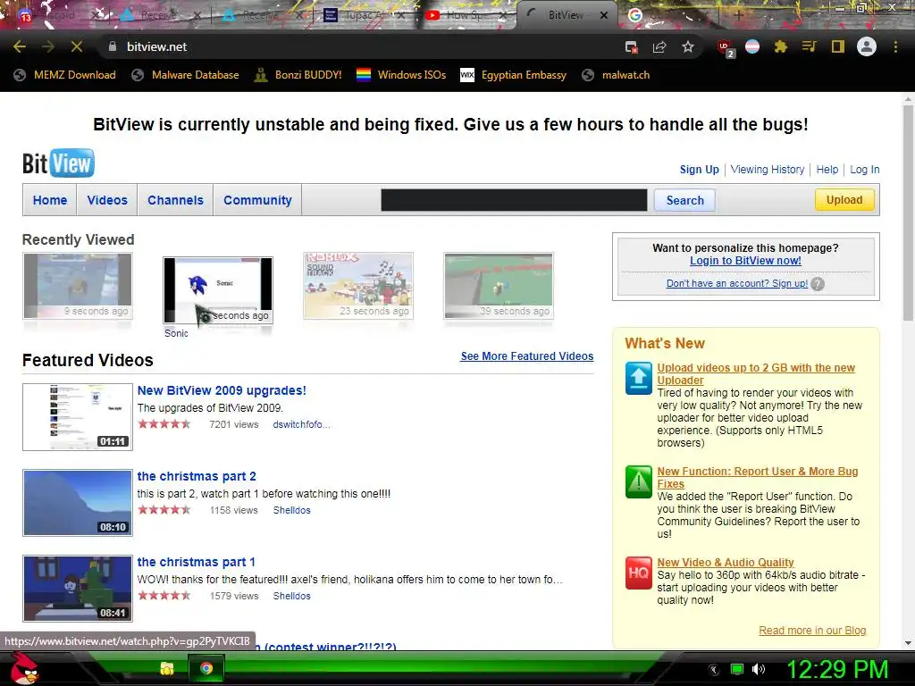This screenshot has height=686, width=915.
Task: Open the Roblox Soundtrack recently viewed thumbnail
Action: click(358, 286)
